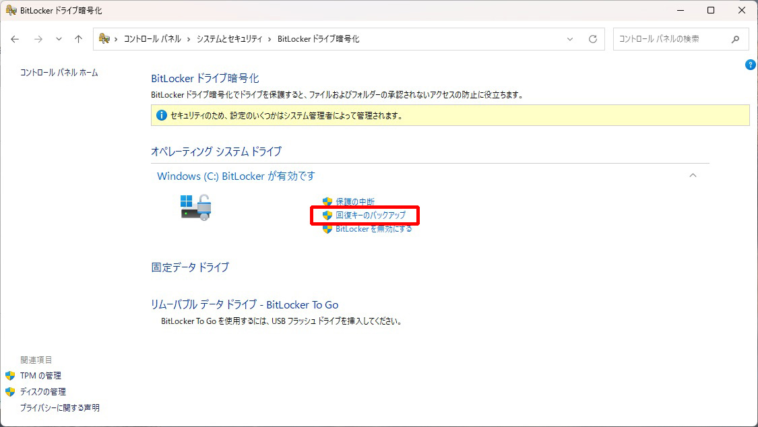The height and width of the screenshot is (427, 758).
Task: Open プライバシーに関する声明 link
Action: (x=60, y=407)
